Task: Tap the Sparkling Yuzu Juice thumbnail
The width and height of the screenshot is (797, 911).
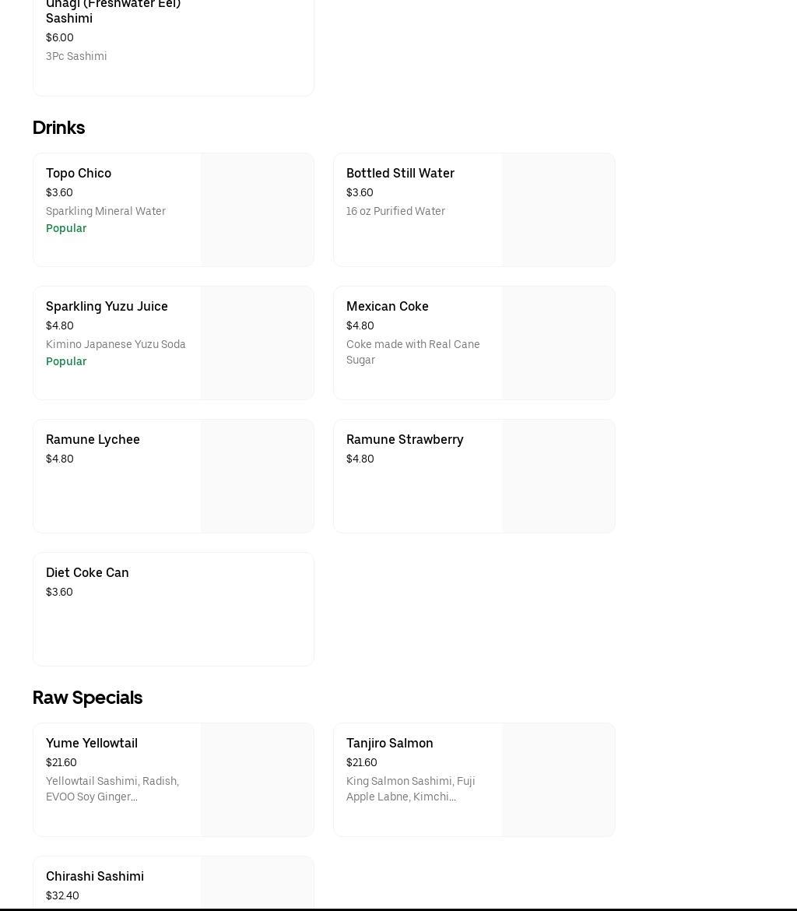Action: pos(257,343)
